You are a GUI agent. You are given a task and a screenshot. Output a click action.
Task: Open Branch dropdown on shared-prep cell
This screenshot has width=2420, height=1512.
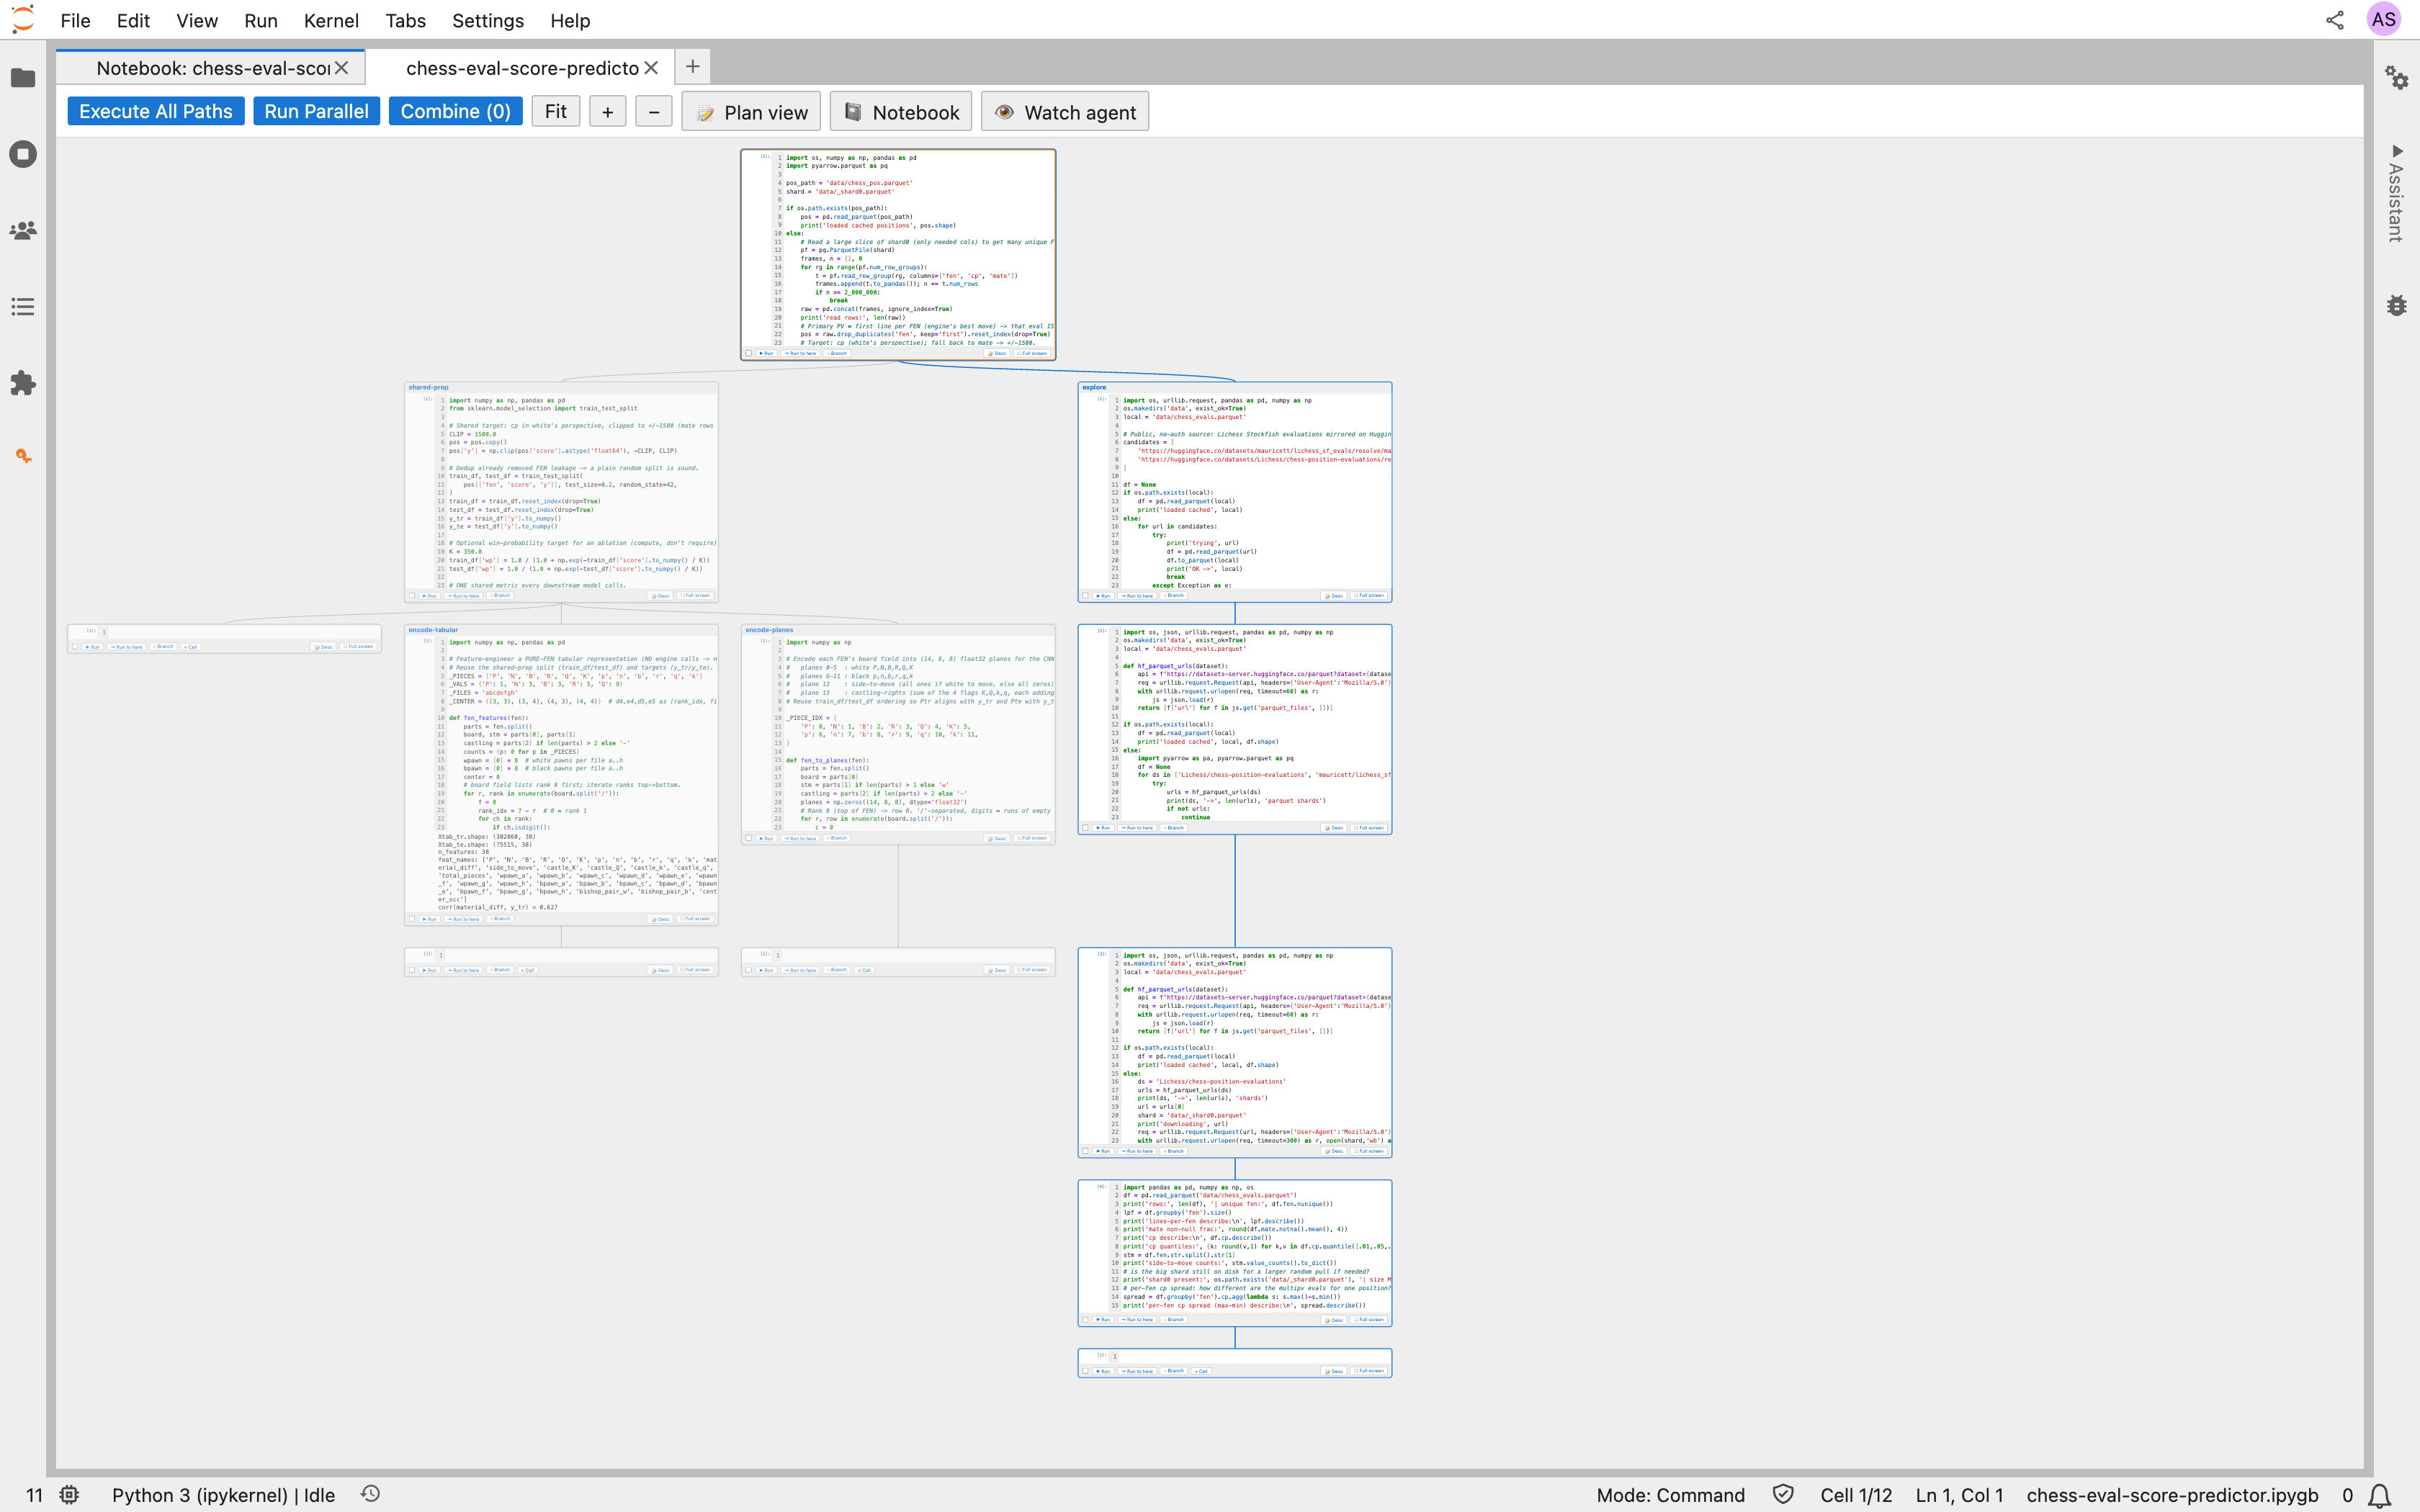(x=501, y=595)
